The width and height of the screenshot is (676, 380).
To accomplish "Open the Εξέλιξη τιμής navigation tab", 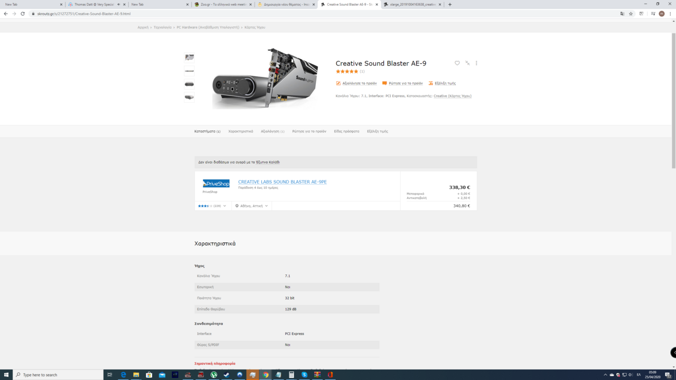I will 378,131.
